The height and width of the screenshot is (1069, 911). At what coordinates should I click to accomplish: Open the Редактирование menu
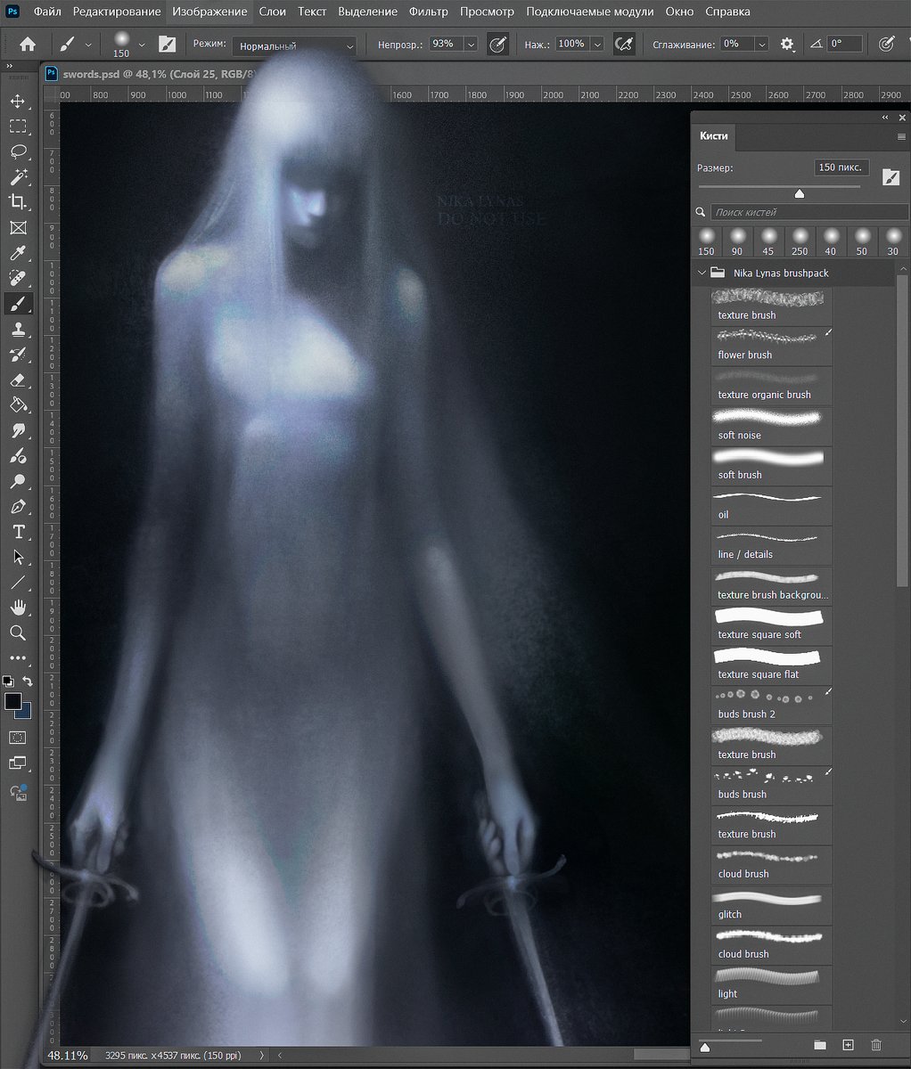(x=117, y=12)
